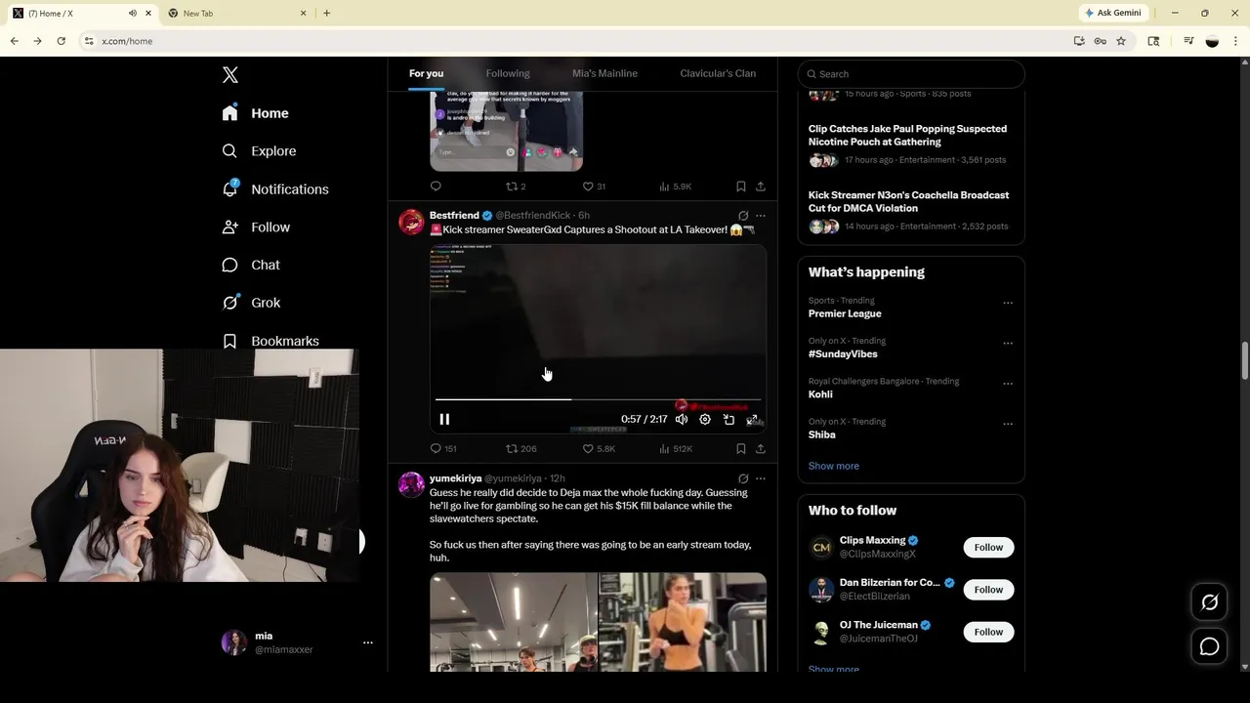Share the Bestfriend post
Screen dimensions: 1250x703
pyautogui.click(x=761, y=449)
